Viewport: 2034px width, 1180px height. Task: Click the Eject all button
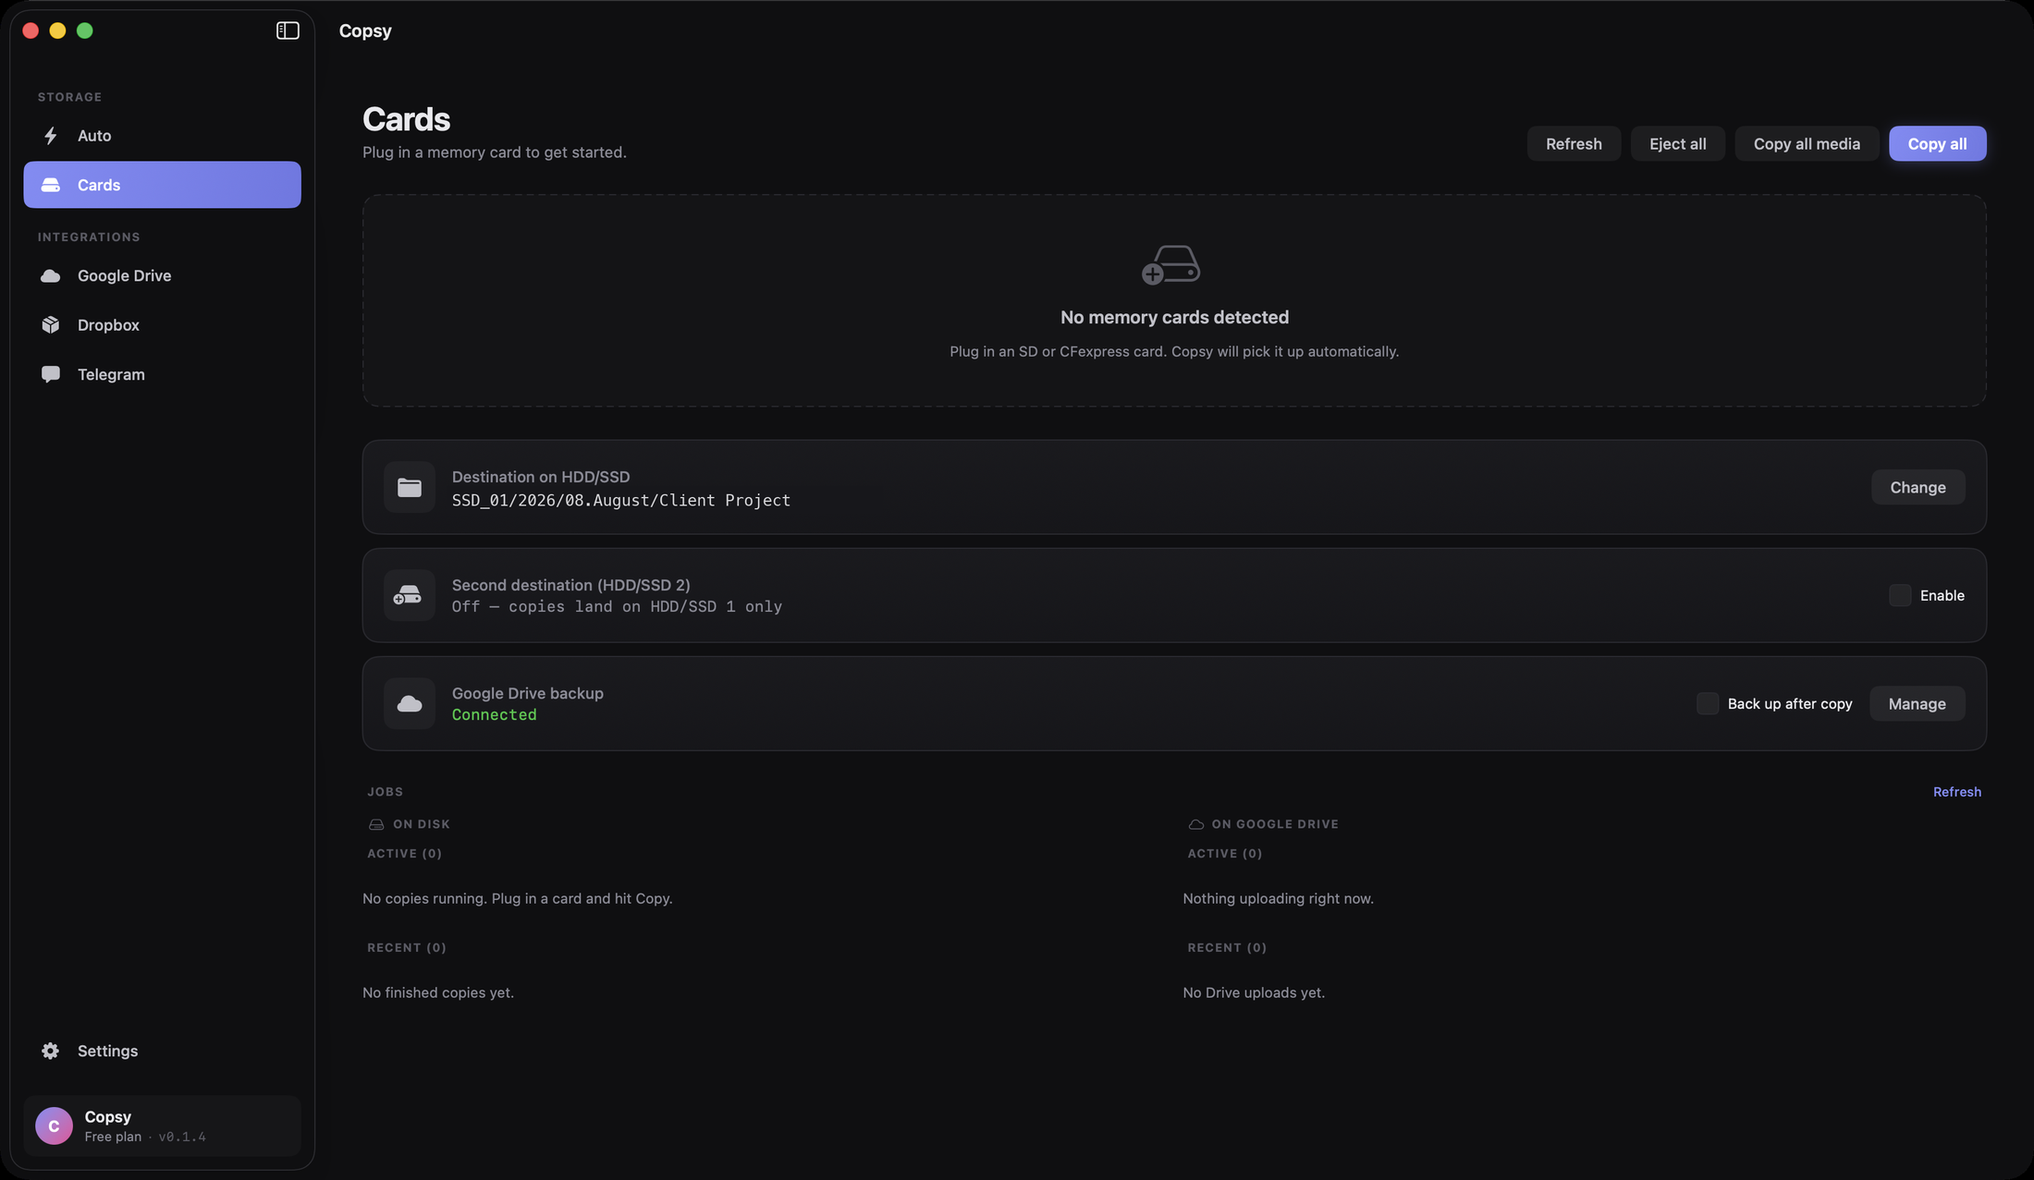(x=1677, y=143)
